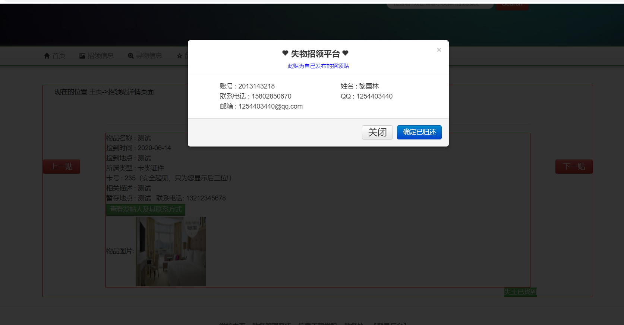Click the 查看发帖人及其联系方式 button

146,209
